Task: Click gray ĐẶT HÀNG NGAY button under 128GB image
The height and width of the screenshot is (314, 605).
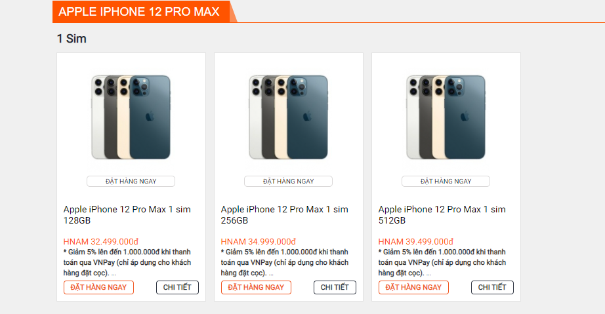Action: pyautogui.click(x=131, y=181)
